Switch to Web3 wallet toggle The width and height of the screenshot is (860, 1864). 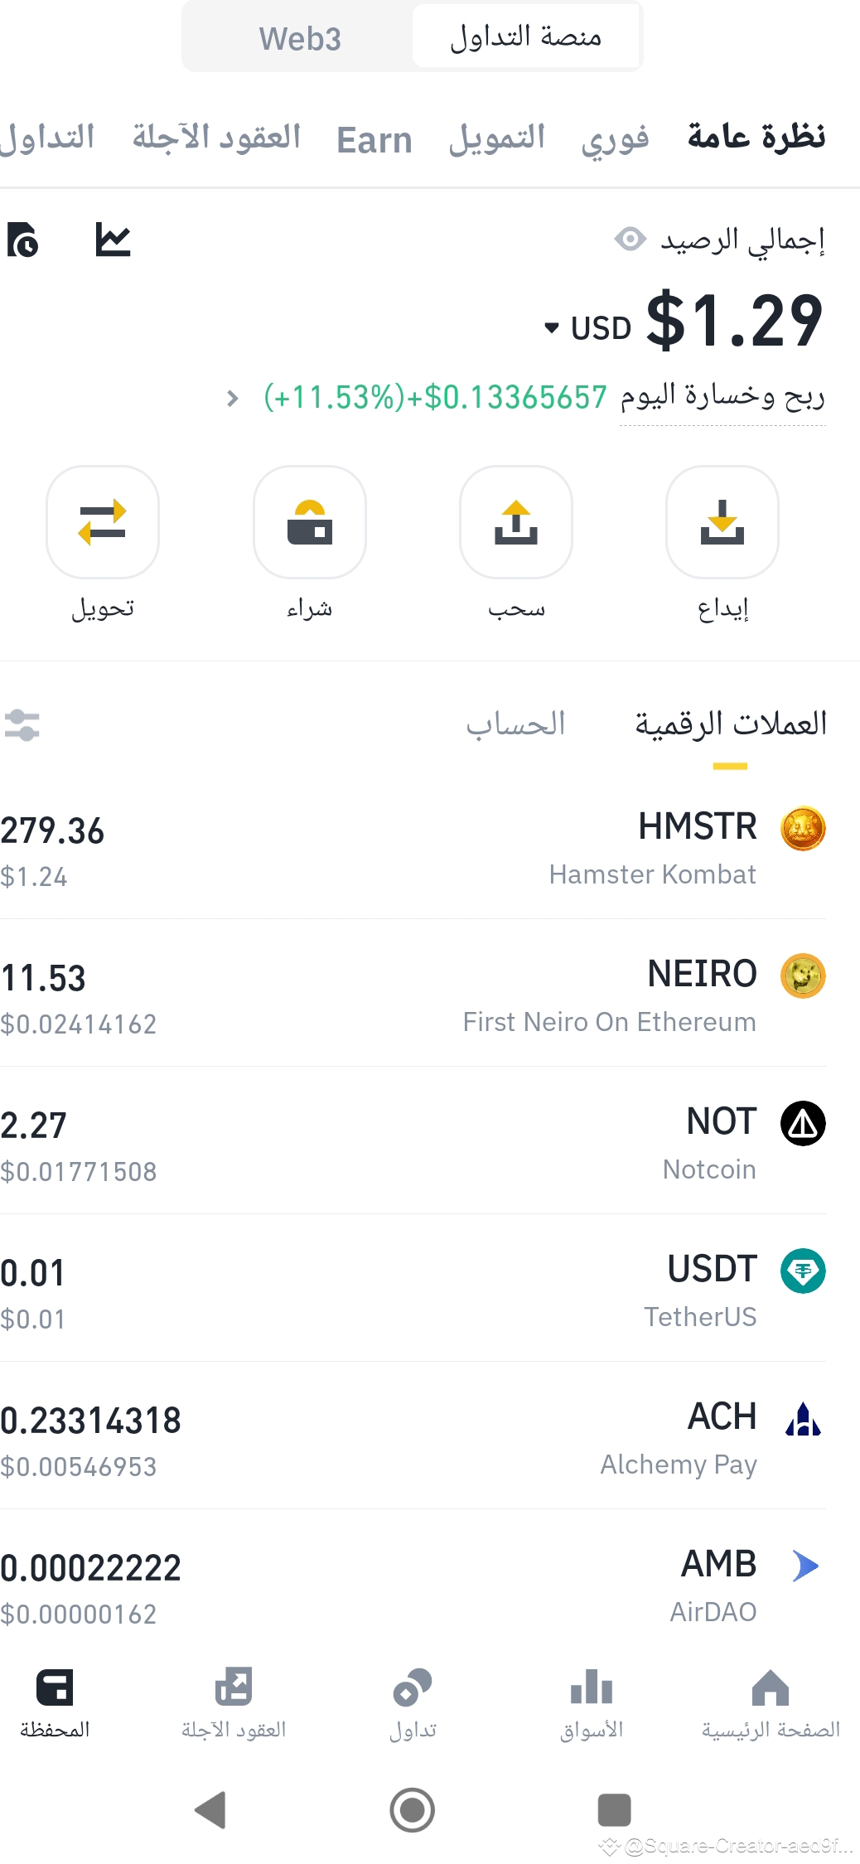click(x=299, y=38)
